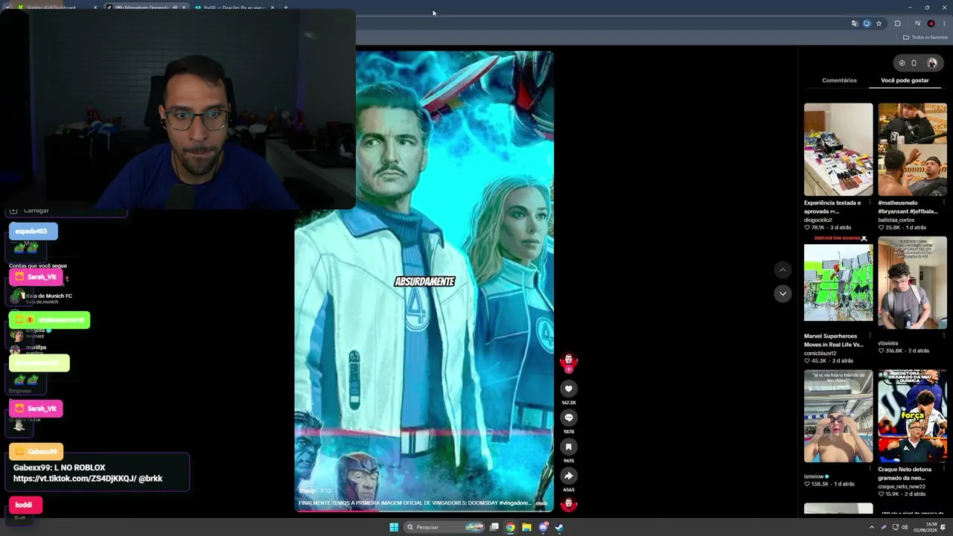Open the spinning sound disc avatar
The image size is (953, 536).
click(568, 504)
